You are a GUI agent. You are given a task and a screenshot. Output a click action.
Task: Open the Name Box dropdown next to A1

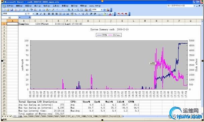click(20, 17)
